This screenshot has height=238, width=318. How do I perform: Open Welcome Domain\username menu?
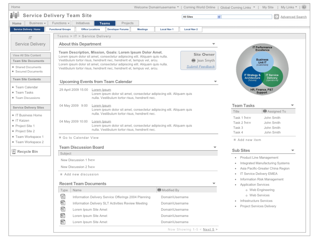pos(157,7)
